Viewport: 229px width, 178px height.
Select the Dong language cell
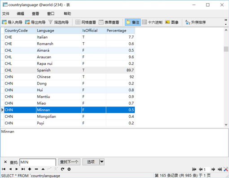(x=59, y=83)
